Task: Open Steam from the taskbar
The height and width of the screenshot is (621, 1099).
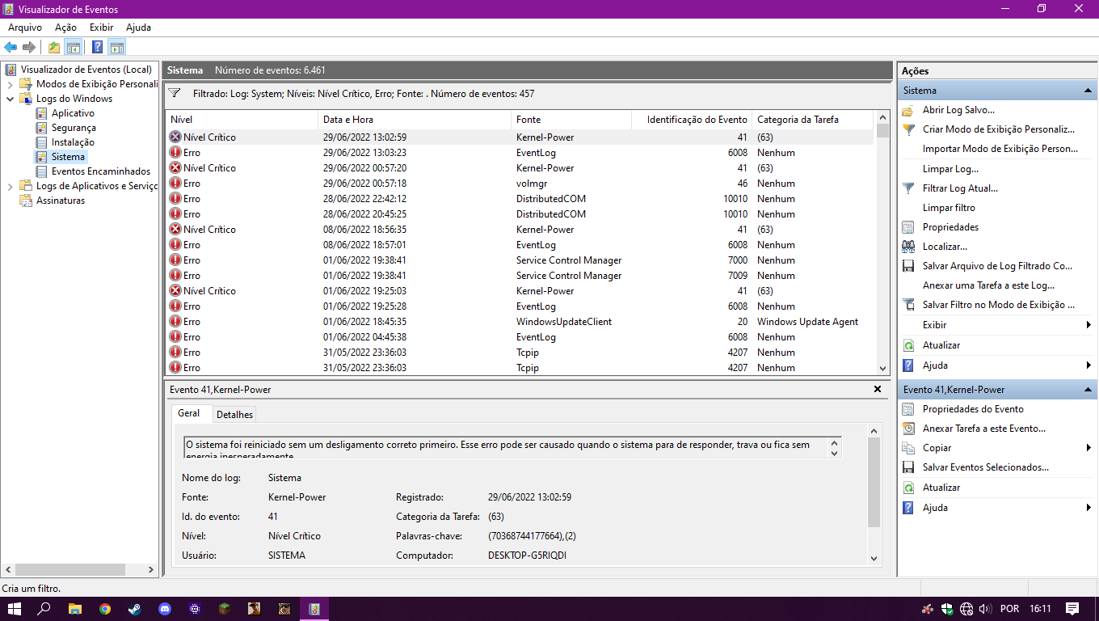Action: pos(135,609)
